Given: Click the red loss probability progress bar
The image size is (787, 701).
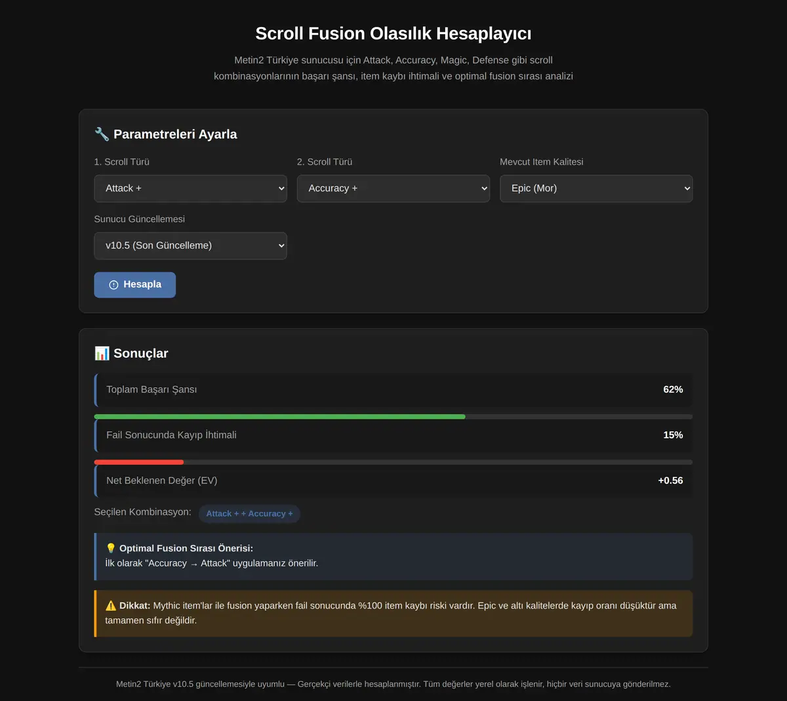Looking at the screenshot, I should point(139,462).
